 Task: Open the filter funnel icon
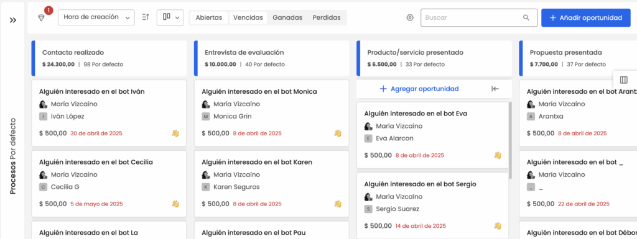click(41, 18)
